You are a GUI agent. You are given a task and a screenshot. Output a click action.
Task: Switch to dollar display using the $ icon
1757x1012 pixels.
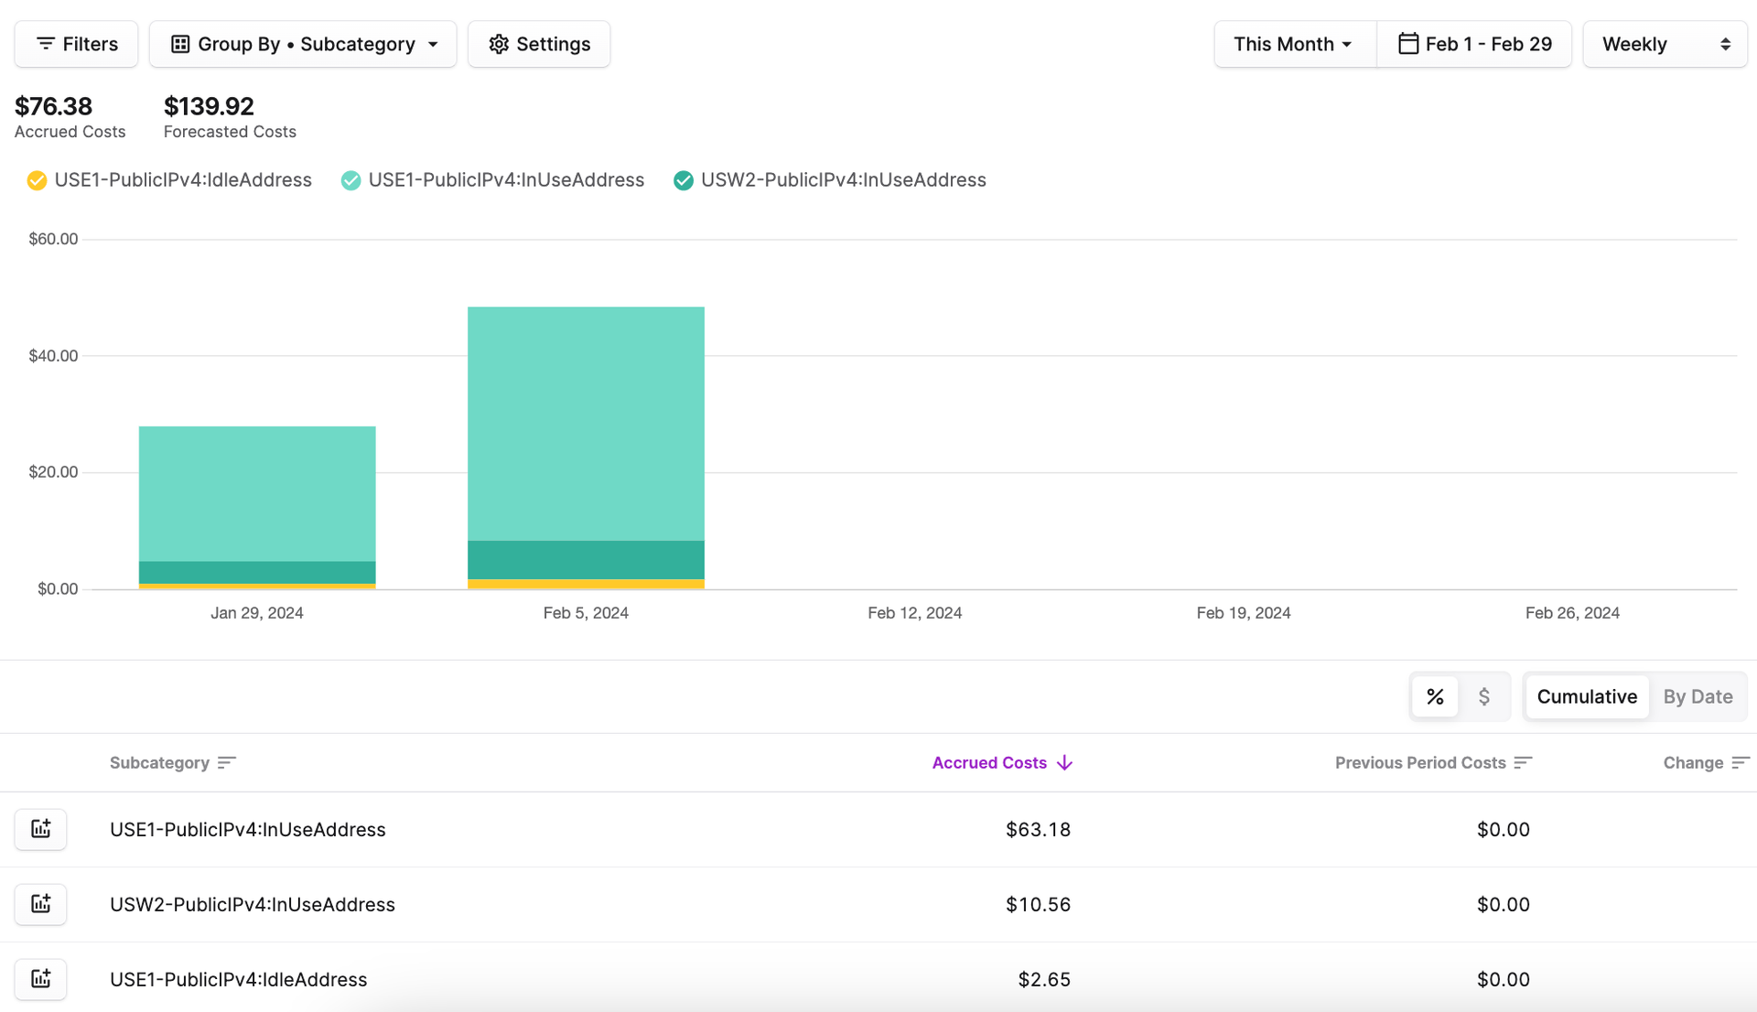click(x=1484, y=696)
